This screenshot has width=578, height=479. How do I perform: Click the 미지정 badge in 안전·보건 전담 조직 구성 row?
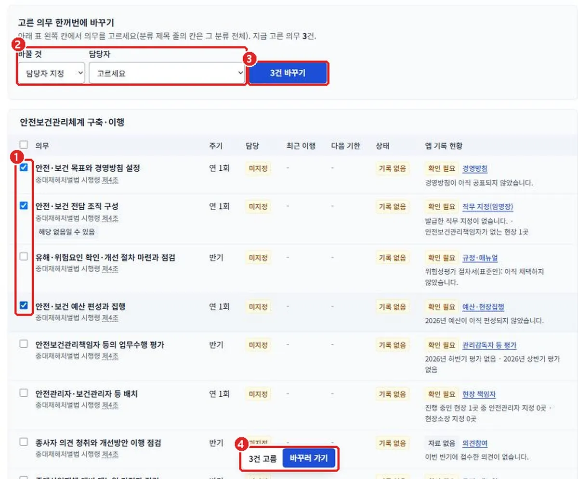pos(258,207)
